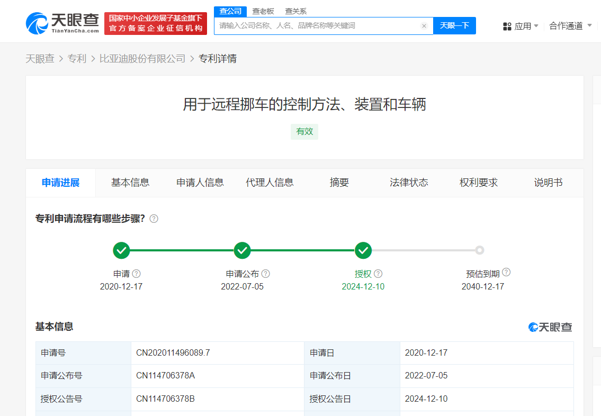601x416 pixels.
Task: Click the 申请公布 help circle icon
Action: (x=266, y=274)
